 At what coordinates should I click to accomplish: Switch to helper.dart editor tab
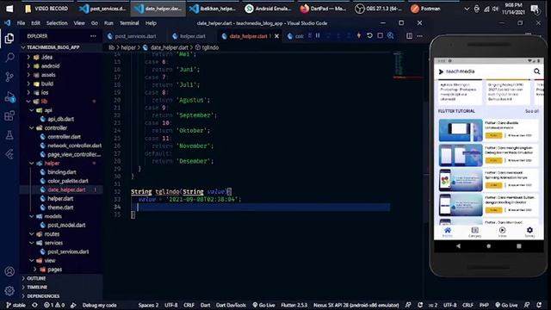click(x=193, y=36)
